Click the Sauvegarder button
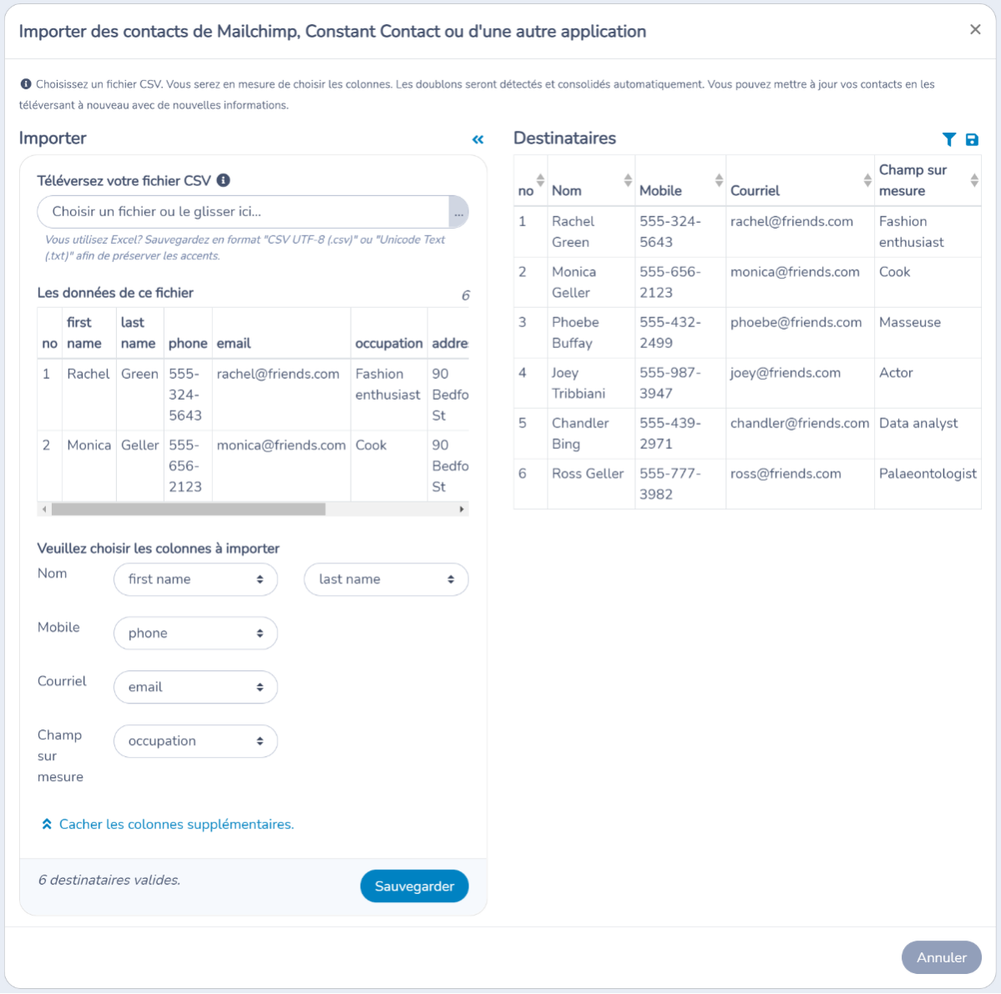The image size is (1001, 994). 414,886
